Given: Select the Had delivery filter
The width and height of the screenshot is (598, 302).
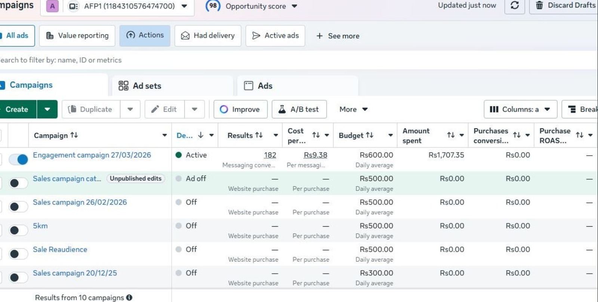Looking at the screenshot, I should tap(208, 35).
